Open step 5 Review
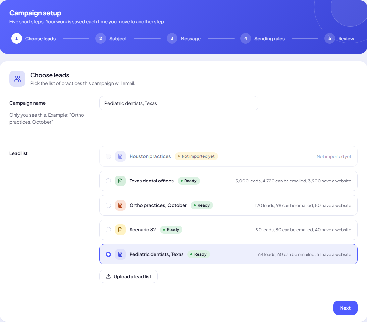 (x=340, y=39)
